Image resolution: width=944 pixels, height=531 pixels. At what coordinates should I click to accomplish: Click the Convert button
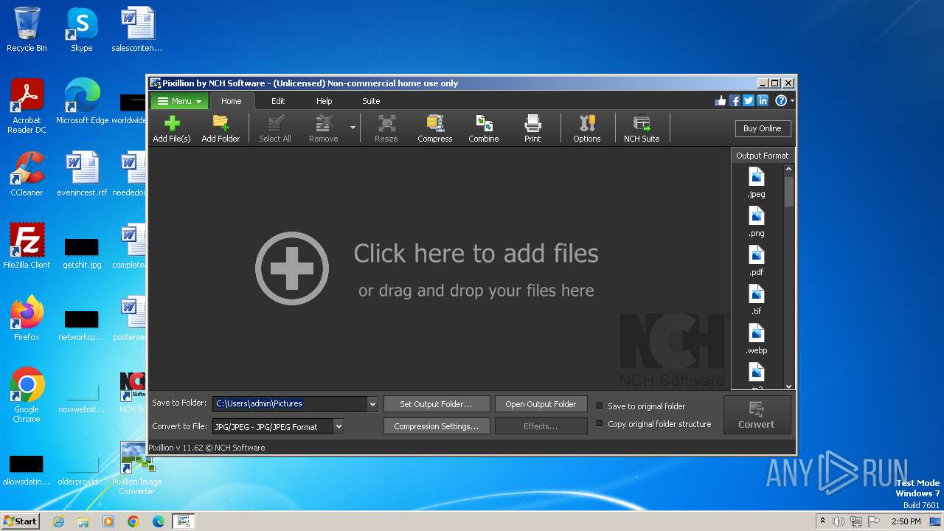pos(757,415)
